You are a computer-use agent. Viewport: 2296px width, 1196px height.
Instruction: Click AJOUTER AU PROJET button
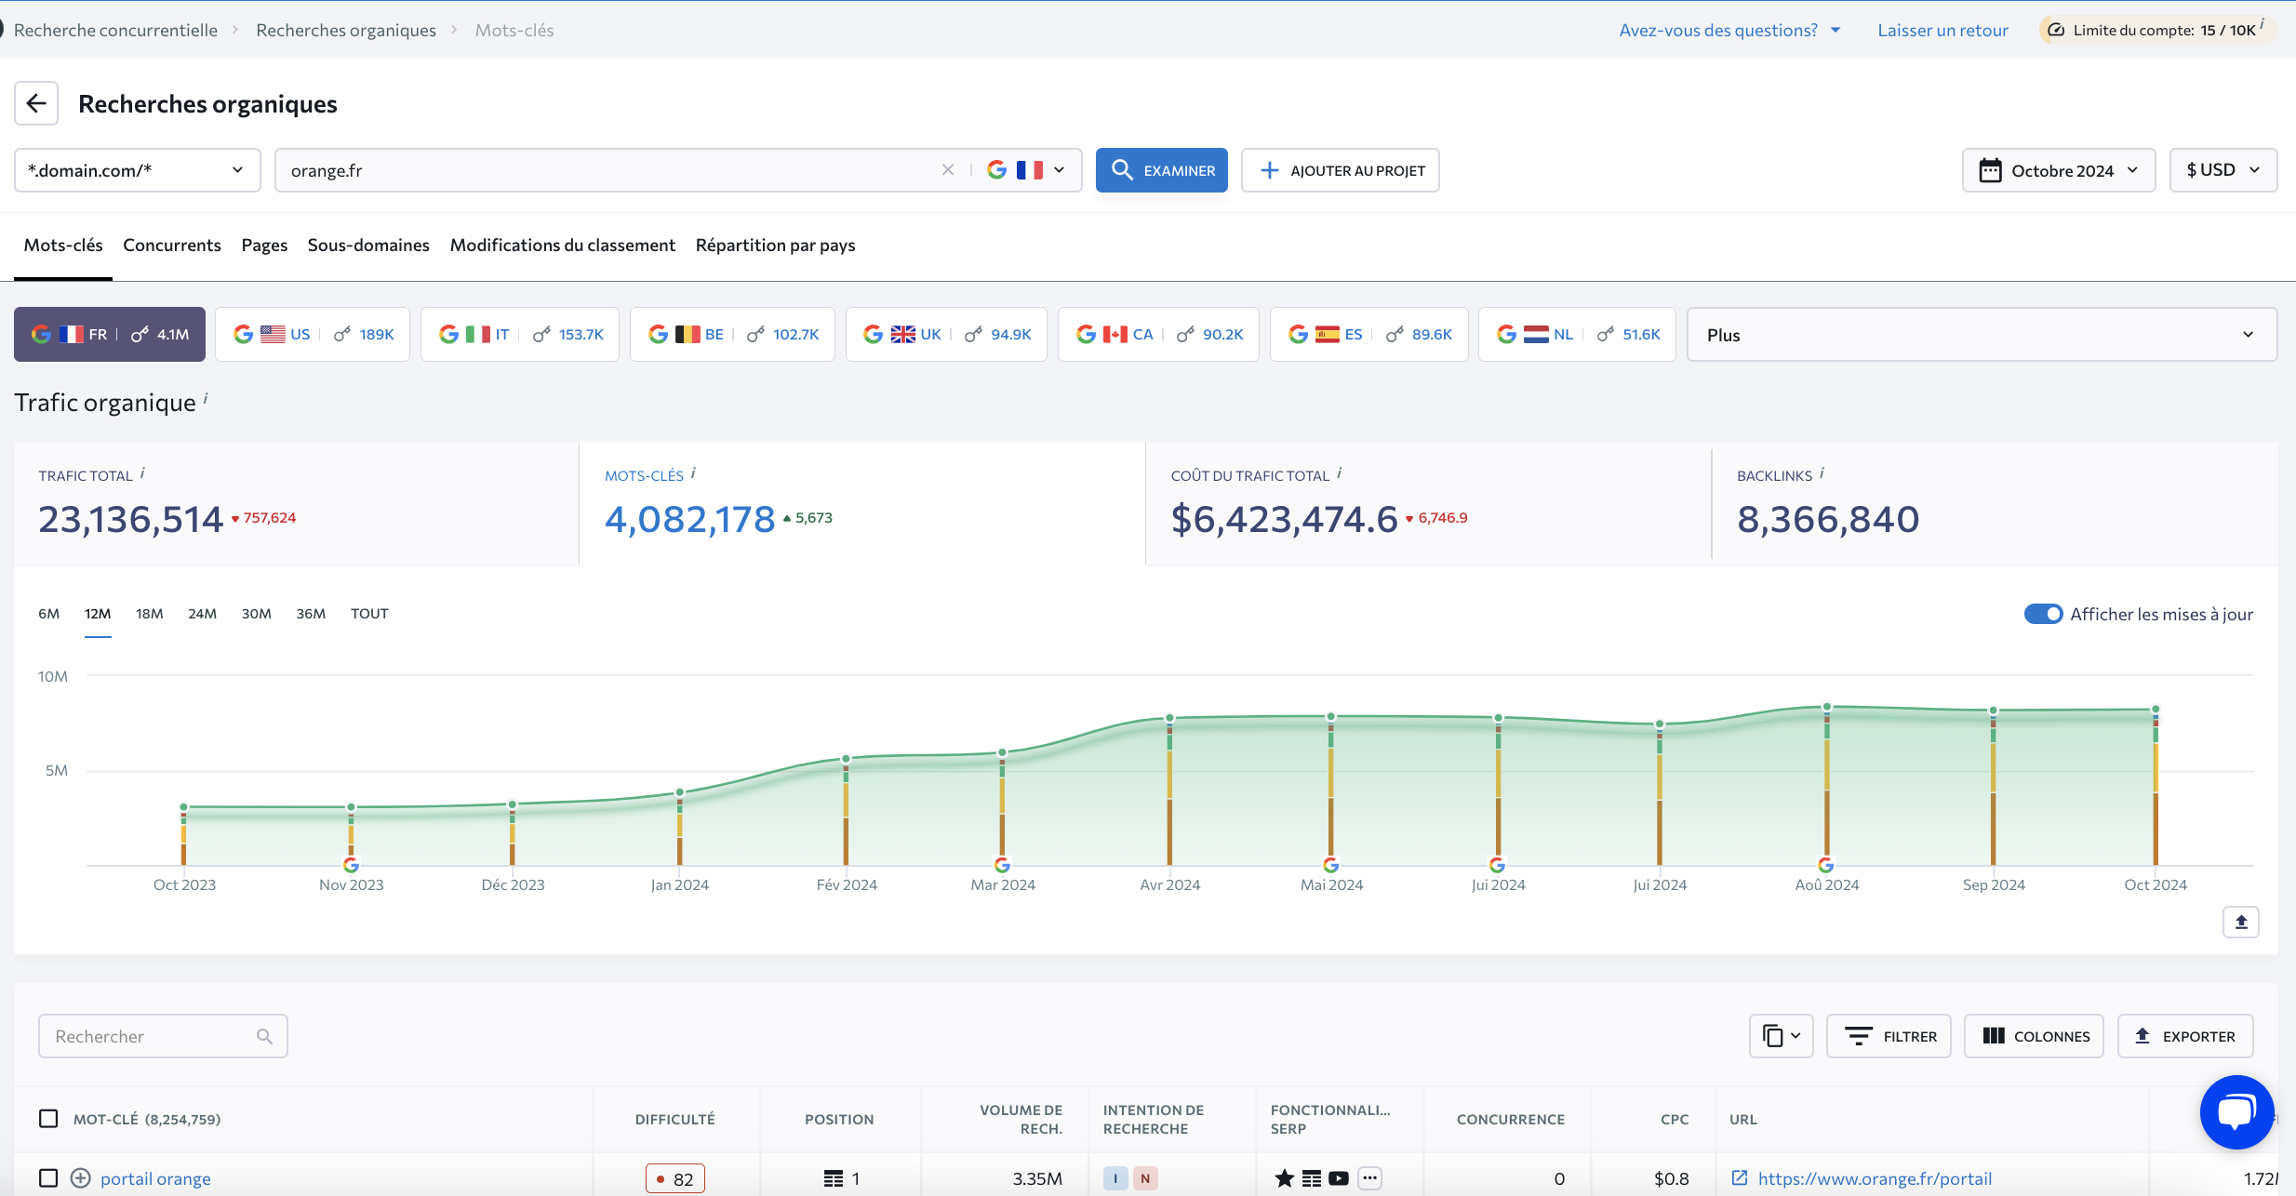(1340, 170)
